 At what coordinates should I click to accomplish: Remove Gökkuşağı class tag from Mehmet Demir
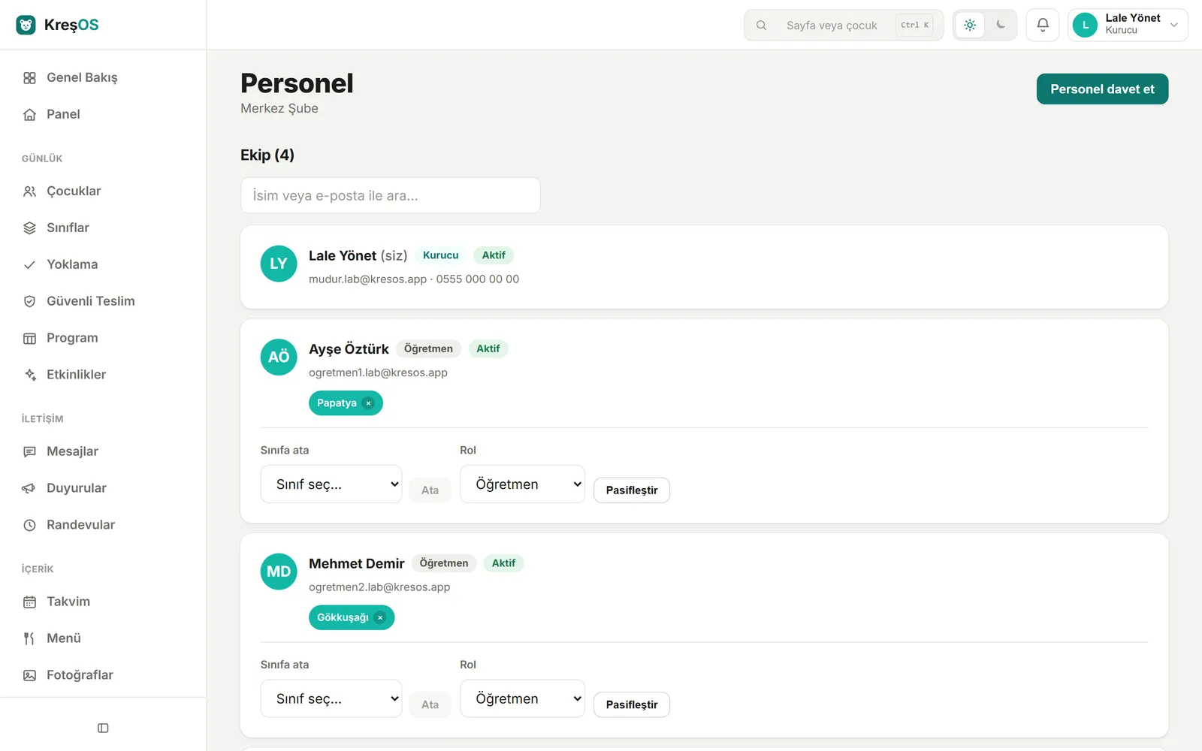380,617
